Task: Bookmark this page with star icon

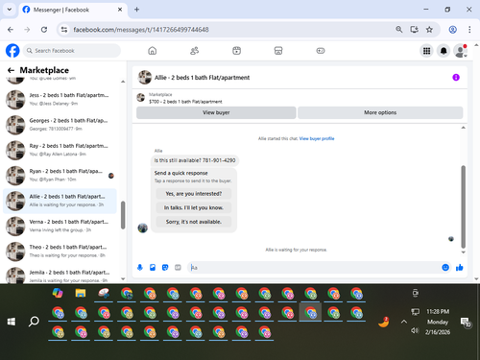Action: [x=429, y=30]
